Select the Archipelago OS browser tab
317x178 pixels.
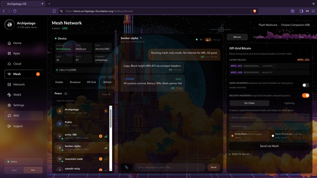pyautogui.click(x=23, y=4)
